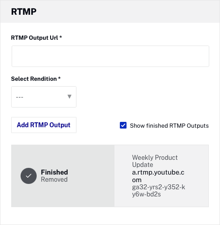Click the 'Removed' status subtitle
Screen dimensions: 220x225
point(54,179)
